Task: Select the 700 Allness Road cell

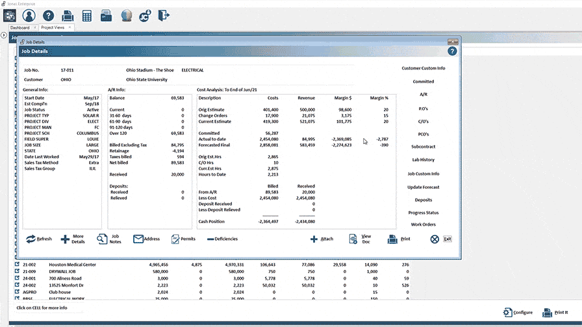Action: (x=65, y=278)
